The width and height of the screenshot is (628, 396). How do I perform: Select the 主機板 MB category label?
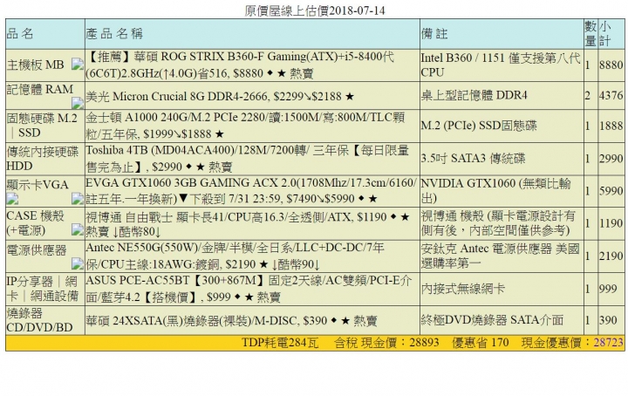(35, 65)
